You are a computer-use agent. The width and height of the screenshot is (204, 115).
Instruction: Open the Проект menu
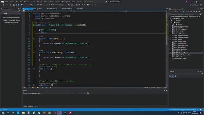pos(26,2)
